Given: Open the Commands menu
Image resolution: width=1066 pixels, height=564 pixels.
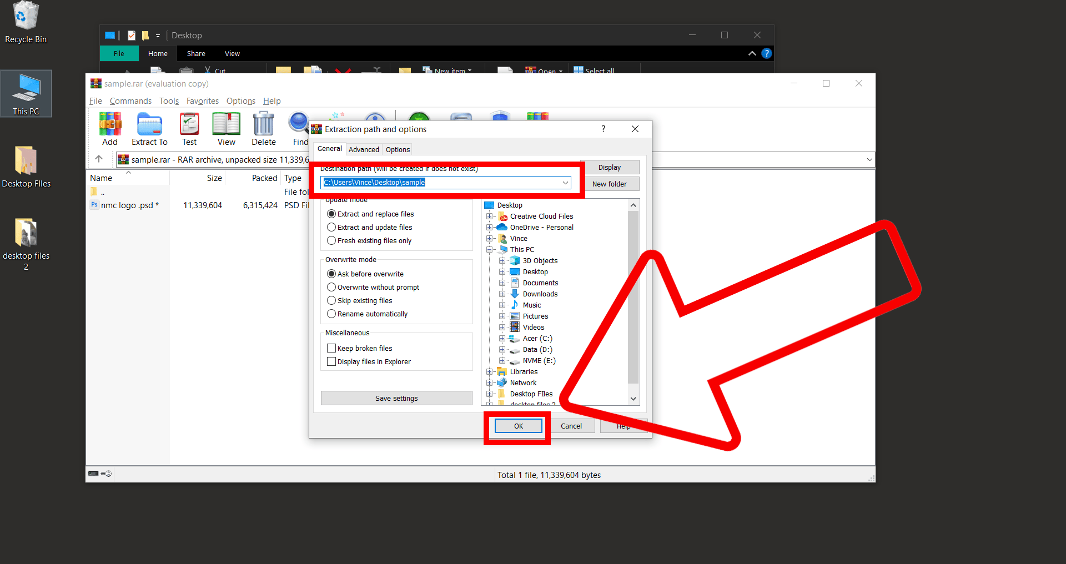Looking at the screenshot, I should pyautogui.click(x=130, y=100).
